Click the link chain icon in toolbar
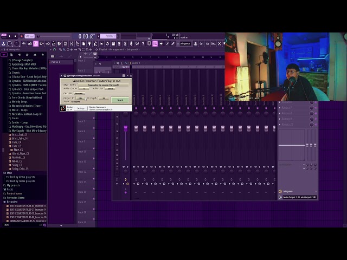Image resolution: width=347 pixels, height=260 pixels. (x=173, y=43)
